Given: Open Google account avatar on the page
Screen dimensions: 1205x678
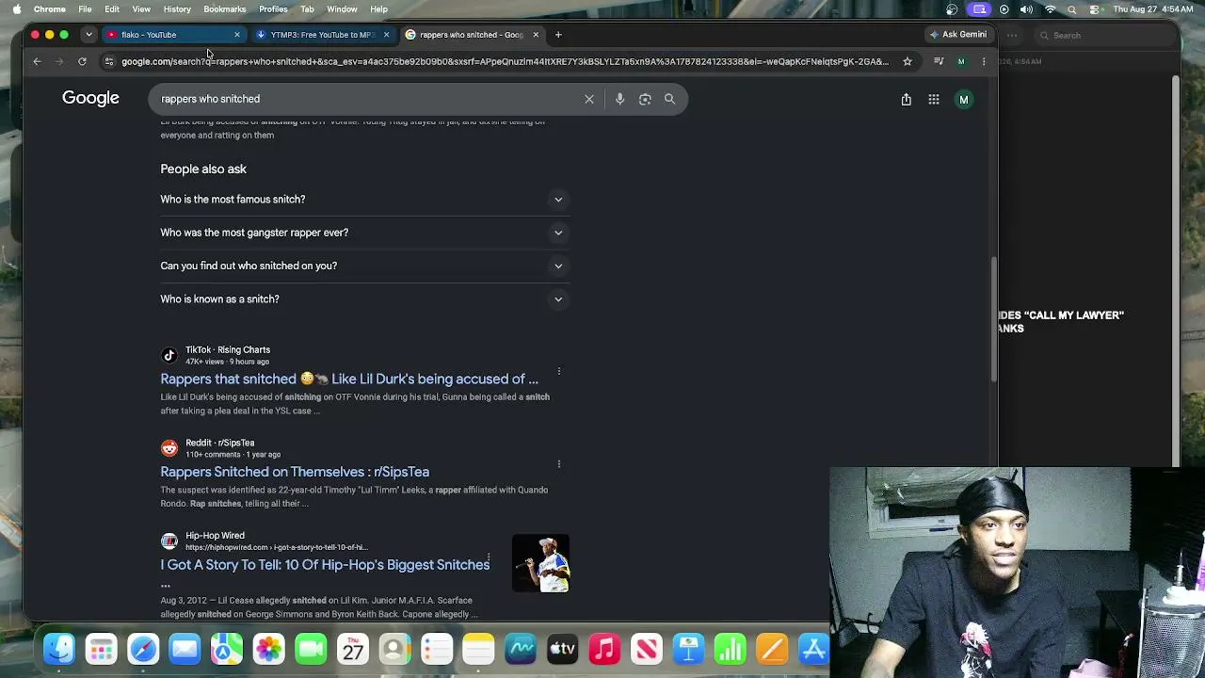Looking at the screenshot, I should pyautogui.click(x=963, y=99).
